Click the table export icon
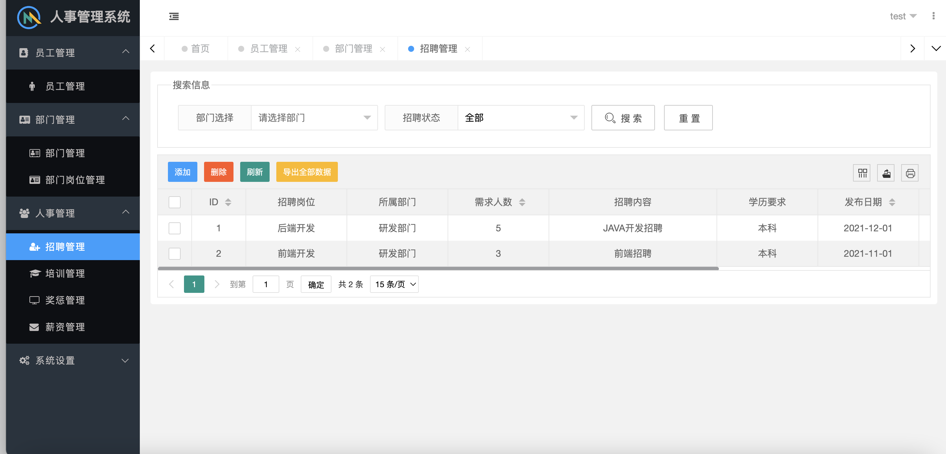The height and width of the screenshot is (454, 946). 886,173
